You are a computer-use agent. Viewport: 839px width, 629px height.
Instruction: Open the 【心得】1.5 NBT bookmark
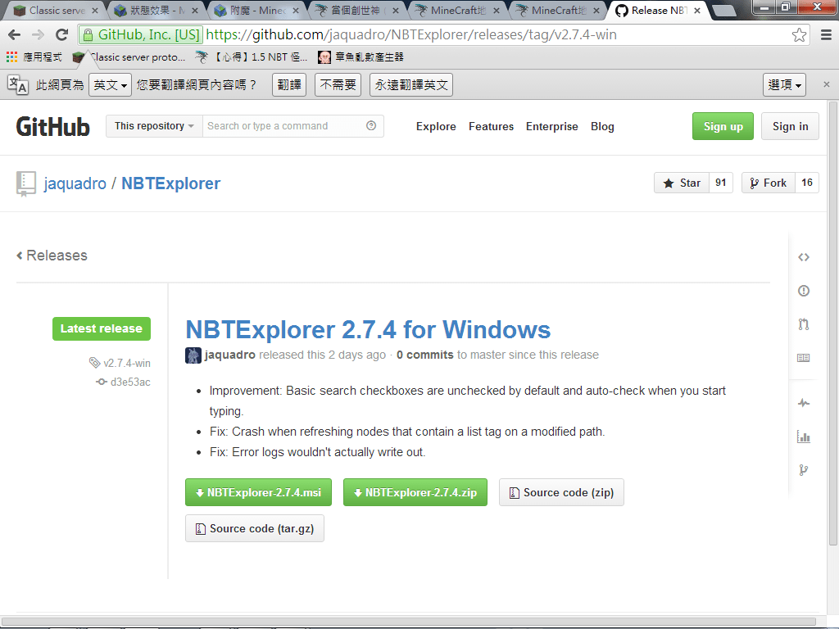252,57
